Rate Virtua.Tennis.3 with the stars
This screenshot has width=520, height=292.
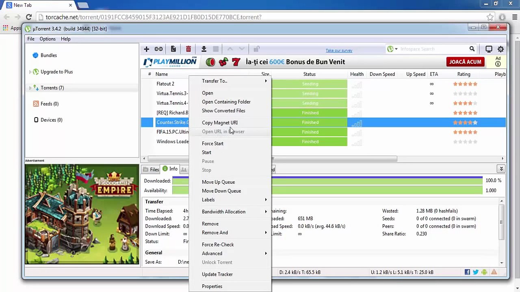pos(465,94)
